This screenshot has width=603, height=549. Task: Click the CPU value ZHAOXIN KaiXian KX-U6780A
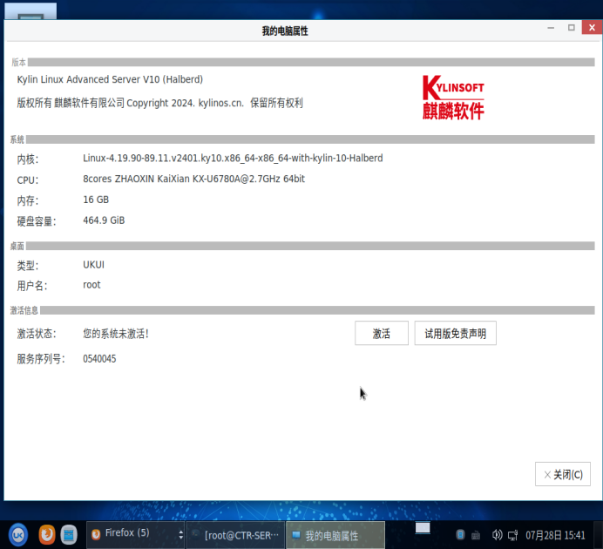(x=193, y=179)
